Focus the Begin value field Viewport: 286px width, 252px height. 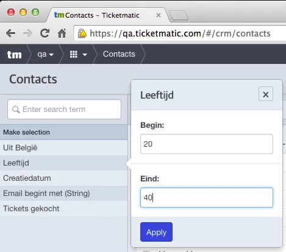(x=207, y=144)
